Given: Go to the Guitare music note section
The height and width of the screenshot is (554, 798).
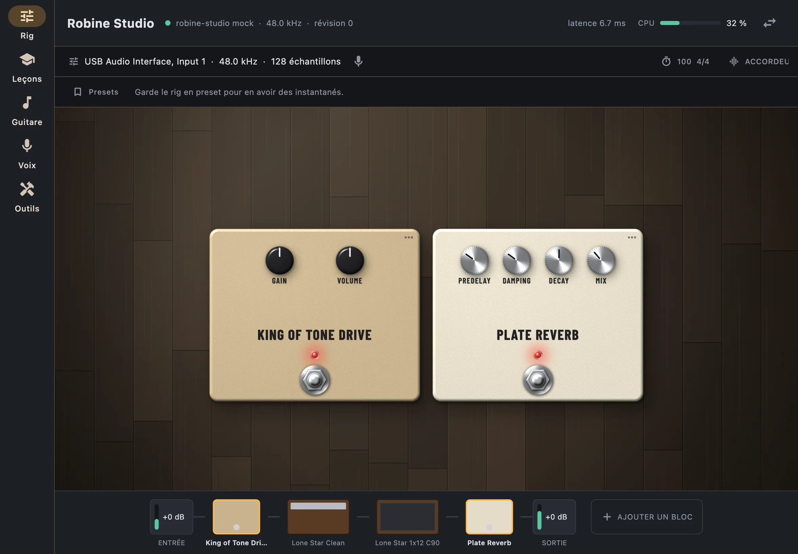Looking at the screenshot, I should coord(27,111).
